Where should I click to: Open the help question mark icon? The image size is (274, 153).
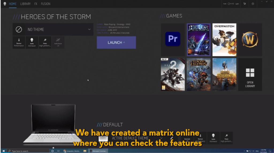click(x=253, y=4)
